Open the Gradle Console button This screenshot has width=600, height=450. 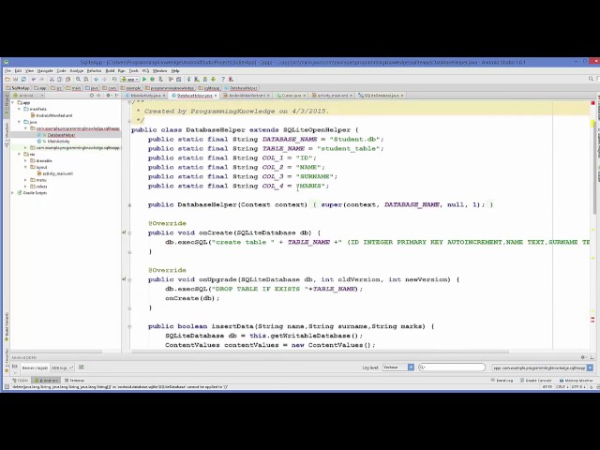click(535, 381)
